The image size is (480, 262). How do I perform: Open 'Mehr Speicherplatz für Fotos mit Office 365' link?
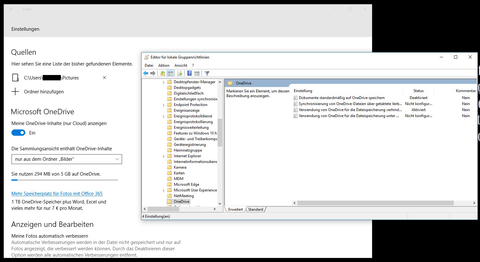coord(57,194)
